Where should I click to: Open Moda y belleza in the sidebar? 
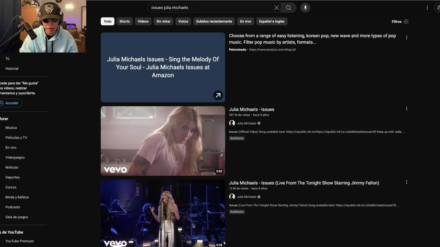pos(17,197)
